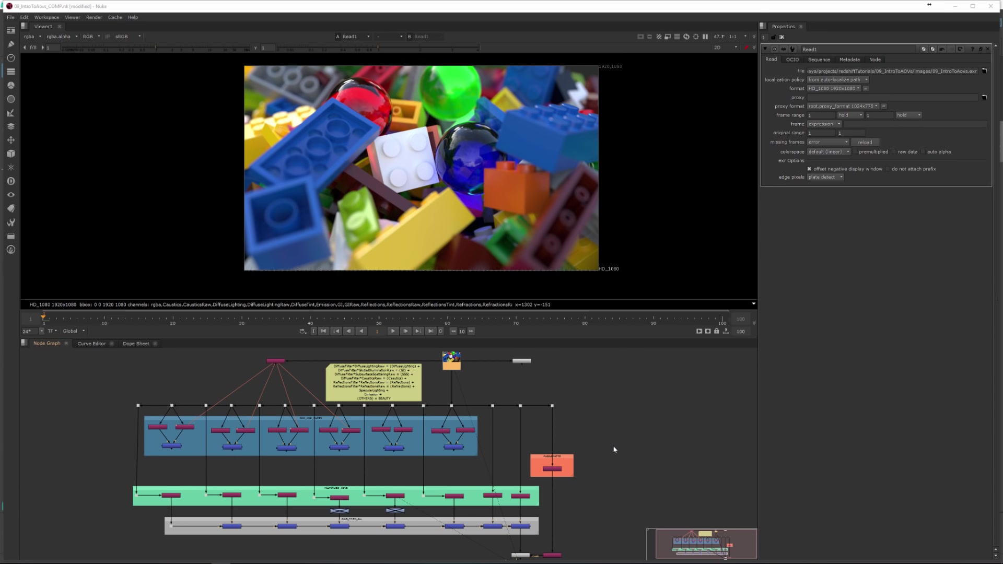Click the file browse icon beside file path
Viewport: 1003px width, 564px height.
coord(984,71)
